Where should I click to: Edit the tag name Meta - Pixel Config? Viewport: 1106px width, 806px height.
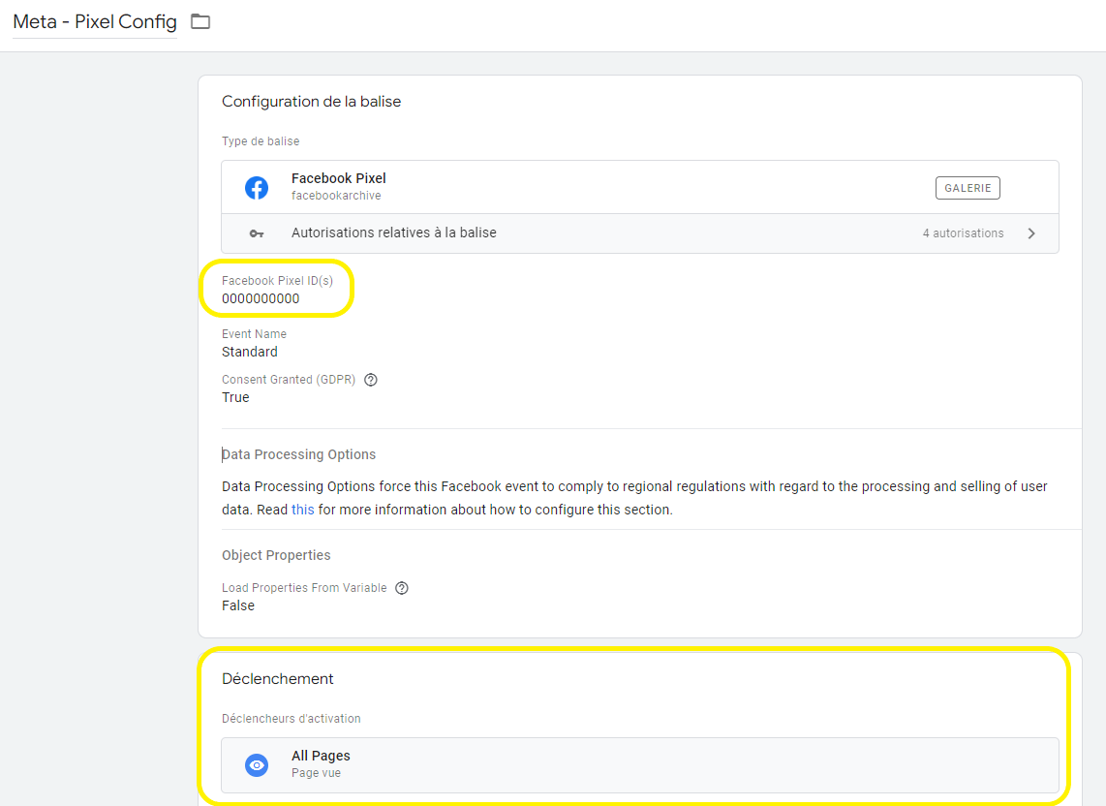pyautogui.click(x=93, y=21)
